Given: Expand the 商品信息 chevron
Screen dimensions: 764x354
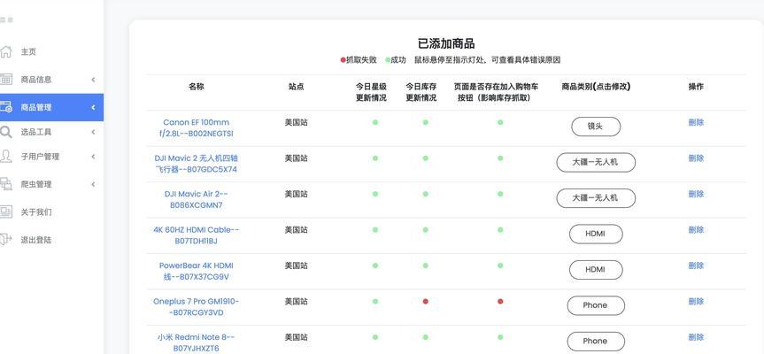Looking at the screenshot, I should tap(93, 80).
